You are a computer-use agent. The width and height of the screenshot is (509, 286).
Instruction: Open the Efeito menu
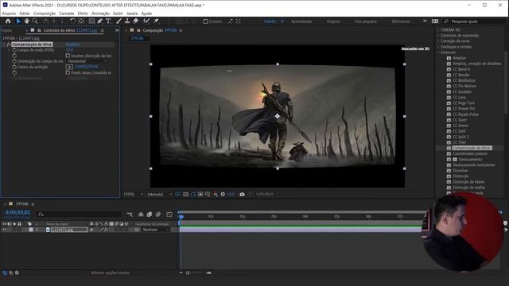pyautogui.click(x=83, y=14)
